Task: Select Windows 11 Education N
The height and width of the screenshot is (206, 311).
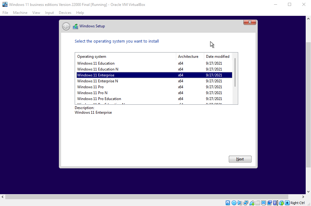Action: tap(154, 69)
